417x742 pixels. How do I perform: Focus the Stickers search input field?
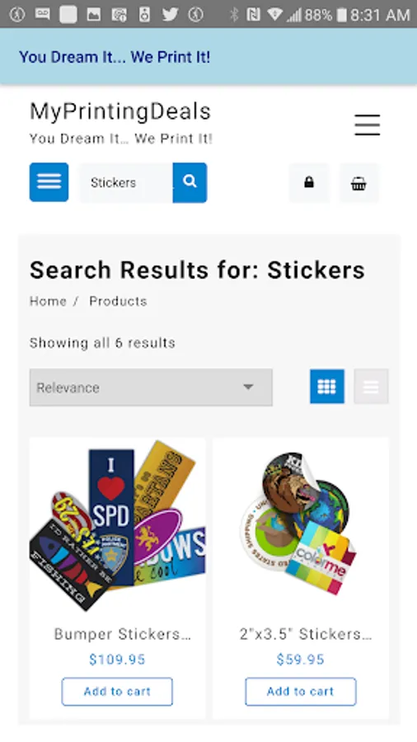click(x=126, y=183)
